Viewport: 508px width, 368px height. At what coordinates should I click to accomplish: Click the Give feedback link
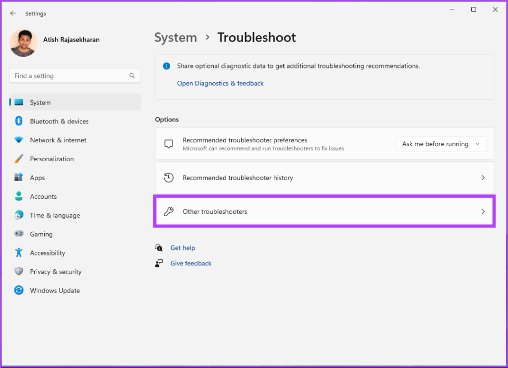[190, 263]
